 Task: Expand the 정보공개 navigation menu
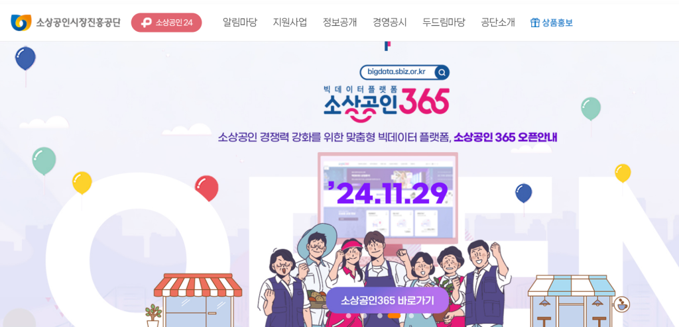click(x=340, y=23)
